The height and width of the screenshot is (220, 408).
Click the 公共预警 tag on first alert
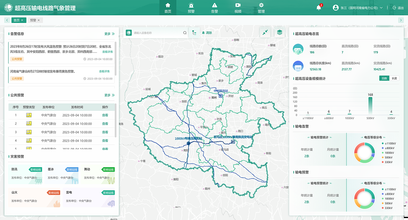coord(17,59)
